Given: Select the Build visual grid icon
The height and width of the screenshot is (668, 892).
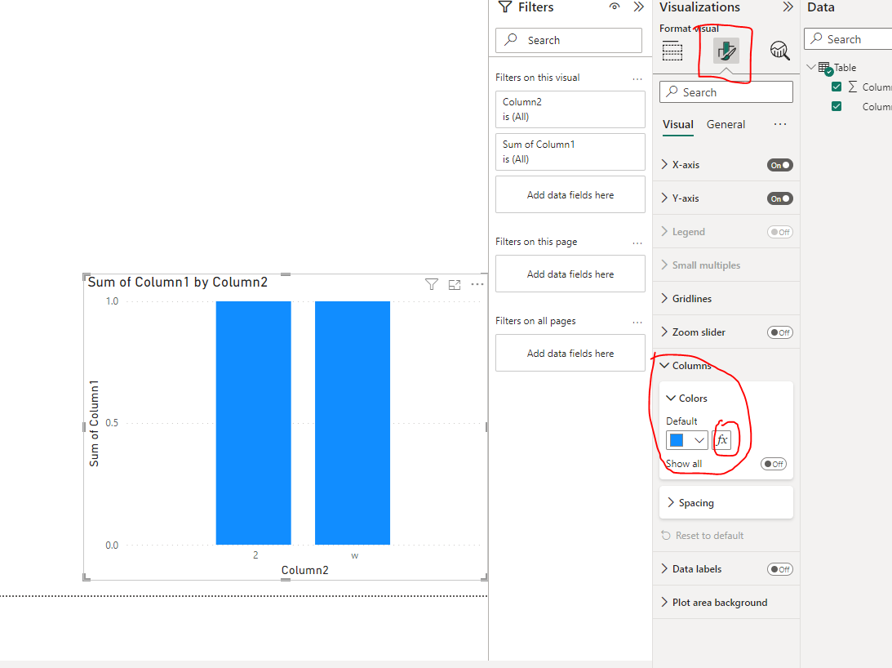Looking at the screenshot, I should (672, 51).
